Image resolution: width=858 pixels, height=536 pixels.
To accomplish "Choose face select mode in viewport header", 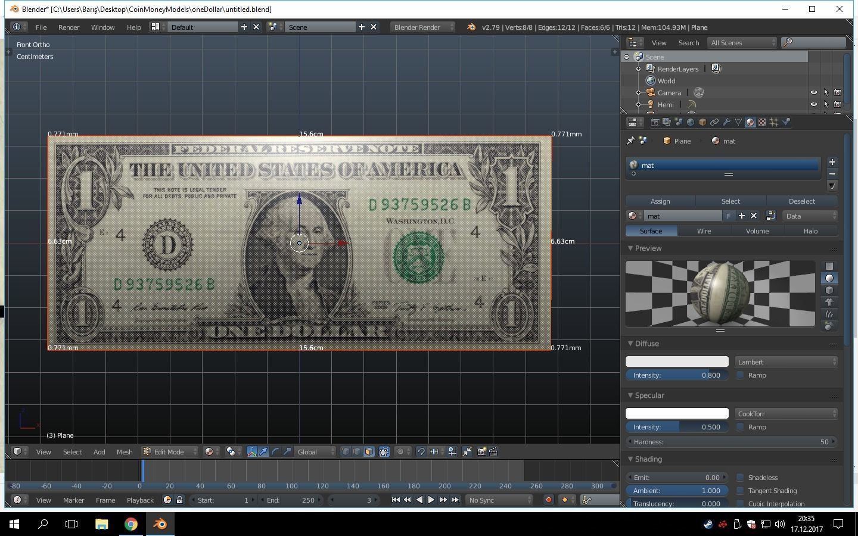I will 369,452.
